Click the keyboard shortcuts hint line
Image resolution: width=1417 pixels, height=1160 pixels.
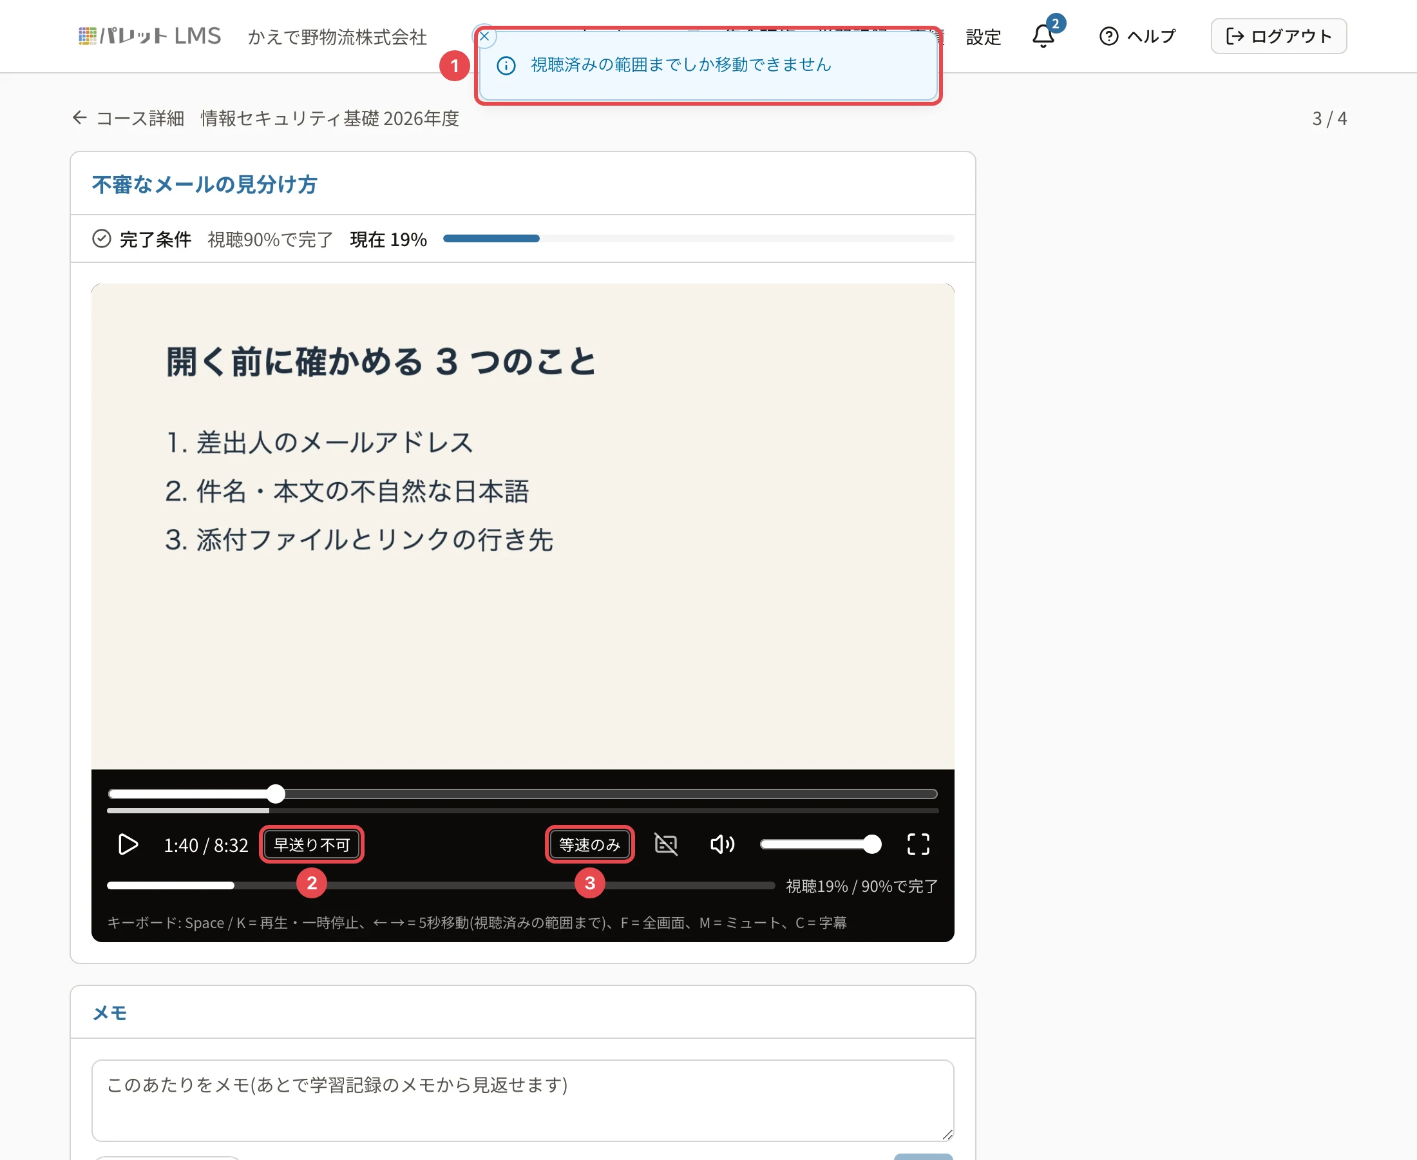(477, 923)
